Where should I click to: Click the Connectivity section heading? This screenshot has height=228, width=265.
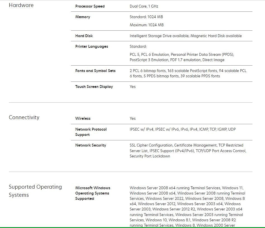(24, 117)
